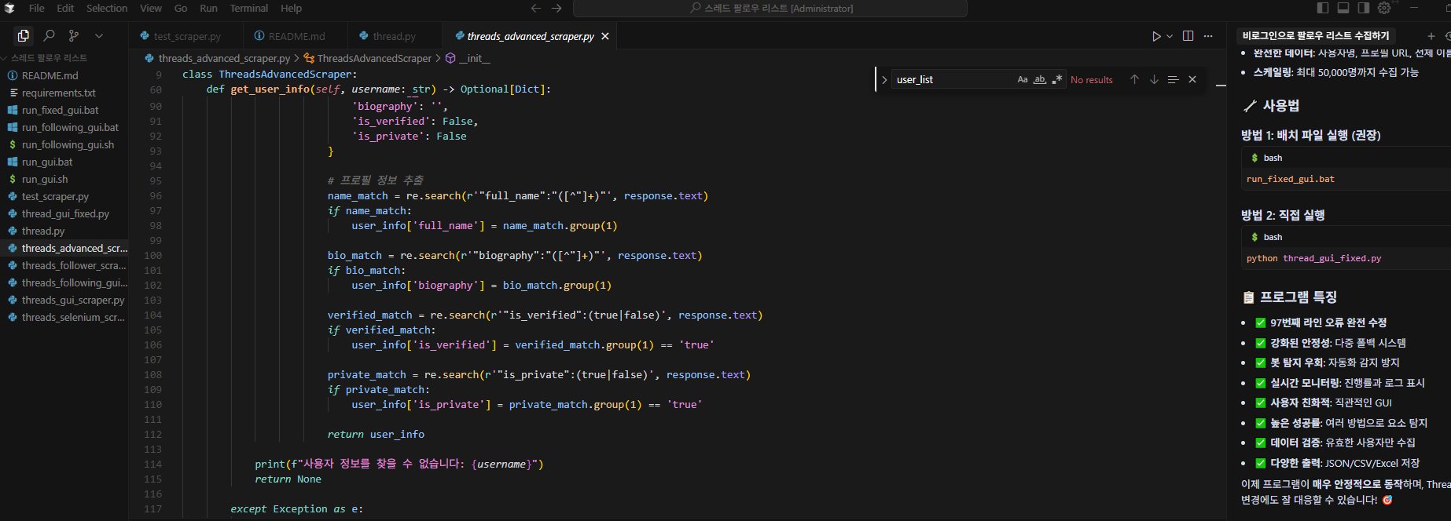Switch to the thread.py editor tab
This screenshot has width=1451, height=521.
pos(394,36)
